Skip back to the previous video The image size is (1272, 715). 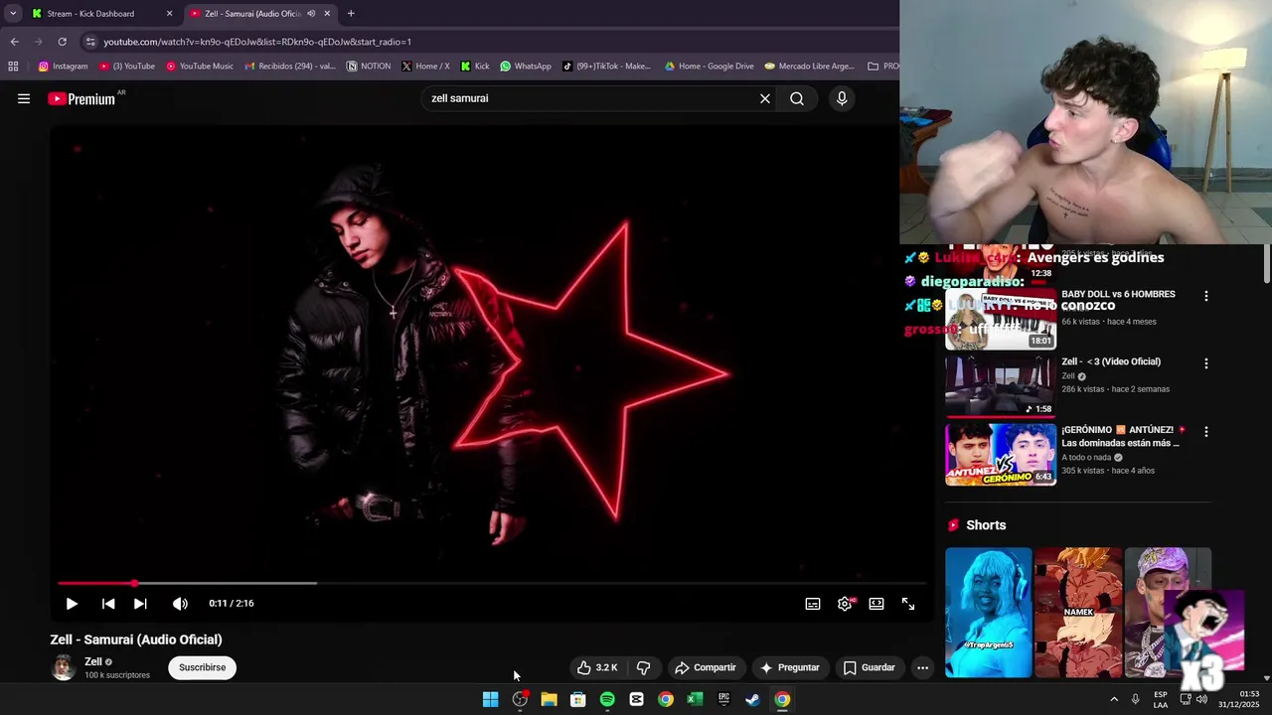pos(108,603)
